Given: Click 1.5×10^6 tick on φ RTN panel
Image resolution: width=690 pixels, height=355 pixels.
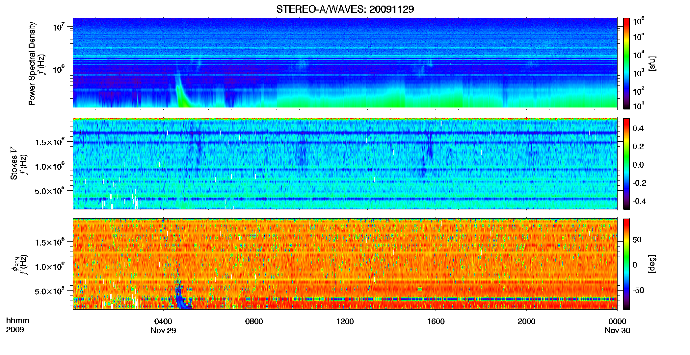Looking at the screenshot, I should pos(50,242).
